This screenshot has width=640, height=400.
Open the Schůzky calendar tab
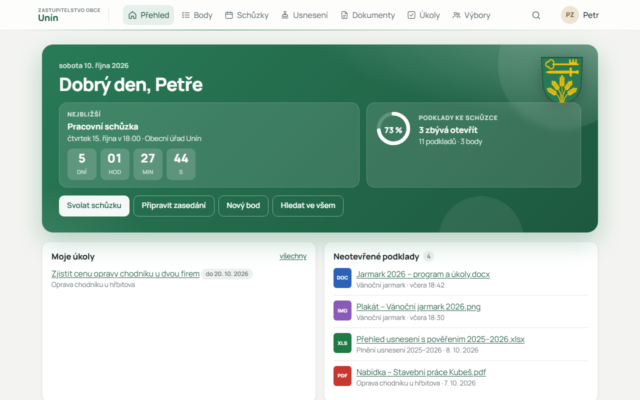(x=246, y=15)
